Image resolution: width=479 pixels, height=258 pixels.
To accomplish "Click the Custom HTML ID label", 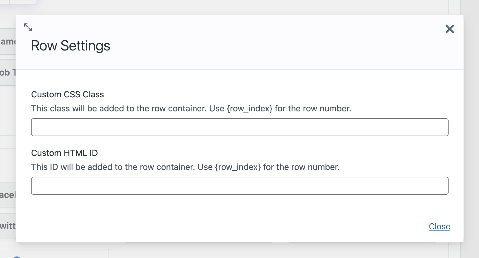I will click(x=64, y=153).
